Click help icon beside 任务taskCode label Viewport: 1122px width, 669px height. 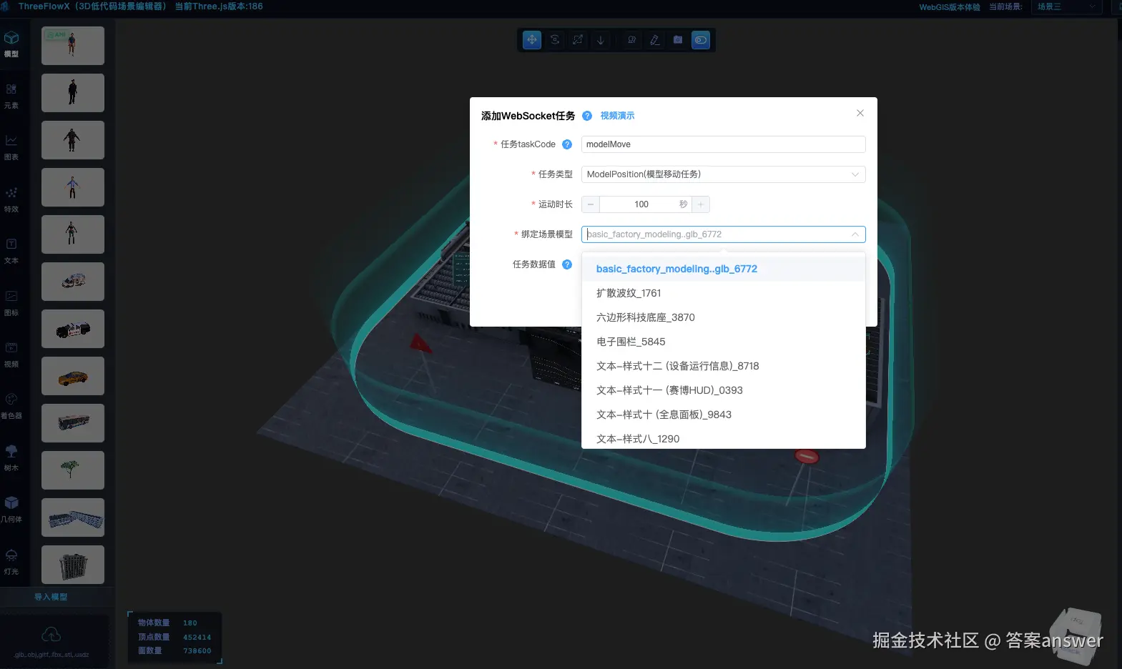pyautogui.click(x=567, y=144)
